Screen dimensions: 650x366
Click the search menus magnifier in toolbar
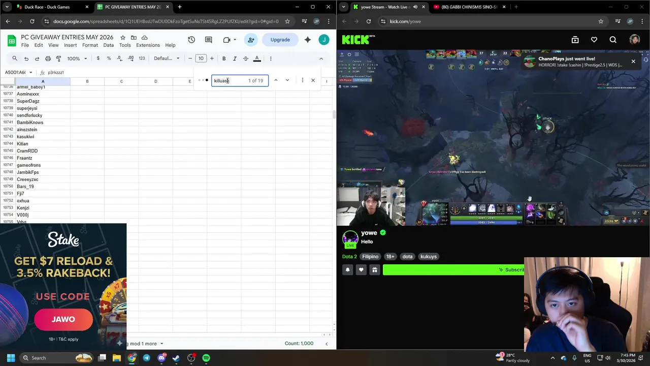pyautogui.click(x=15, y=58)
